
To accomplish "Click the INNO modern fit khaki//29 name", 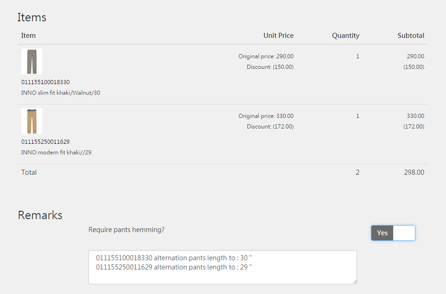I will pos(56,153).
